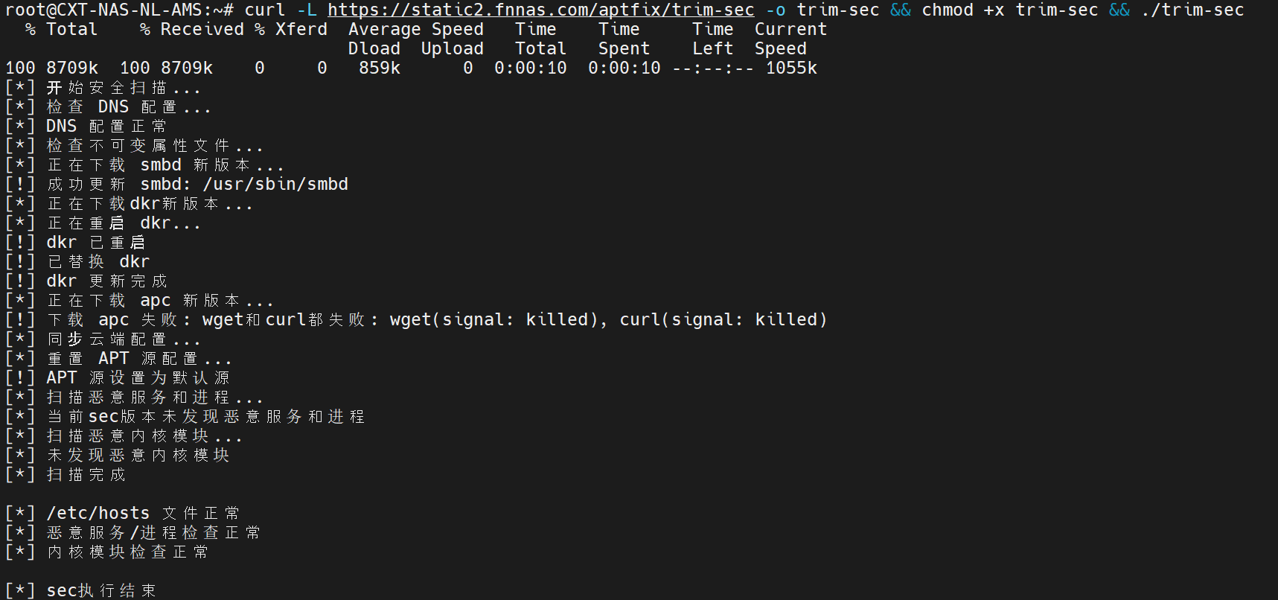Click the 'DNS 配置正常' output line
This screenshot has width=1278, height=600.
[106, 126]
